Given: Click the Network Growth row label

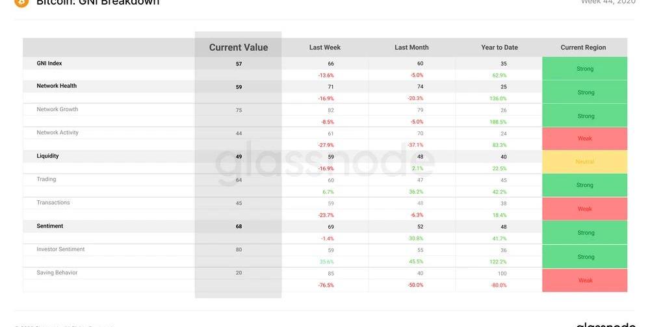Looking at the screenshot, I should pos(57,109).
